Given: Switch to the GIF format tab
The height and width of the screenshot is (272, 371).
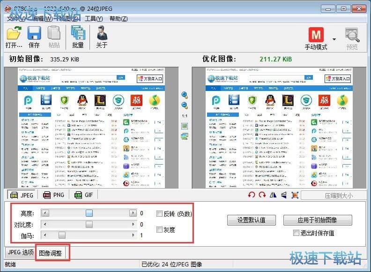Looking at the screenshot, I should (83, 195).
